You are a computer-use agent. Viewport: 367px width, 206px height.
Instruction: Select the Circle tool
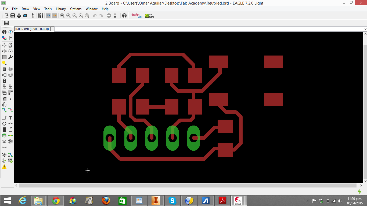(x=4, y=124)
